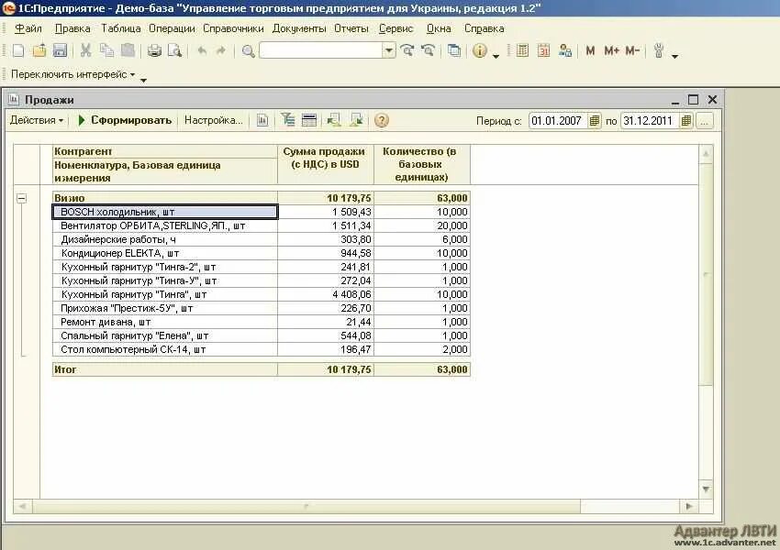Screen dimensions: 780x550
Task: Click the Paste clipboard icon
Action: [x=128, y=50]
